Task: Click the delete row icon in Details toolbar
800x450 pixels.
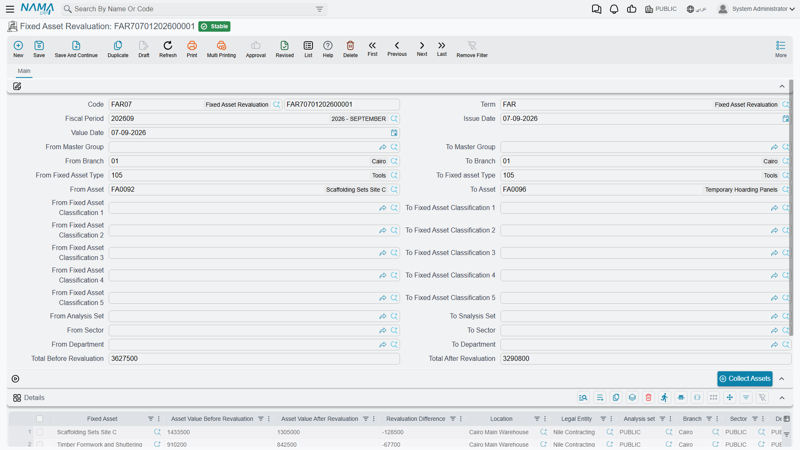Action: coord(648,397)
